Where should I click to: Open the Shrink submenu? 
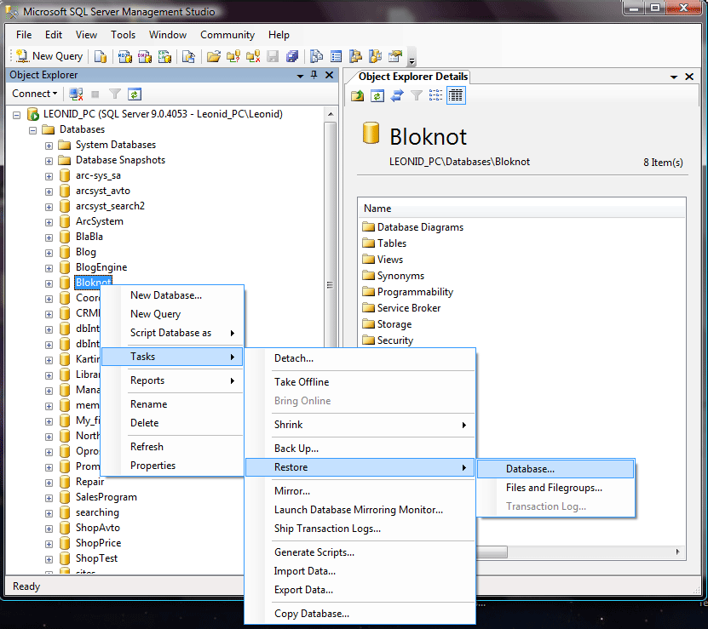(x=360, y=425)
